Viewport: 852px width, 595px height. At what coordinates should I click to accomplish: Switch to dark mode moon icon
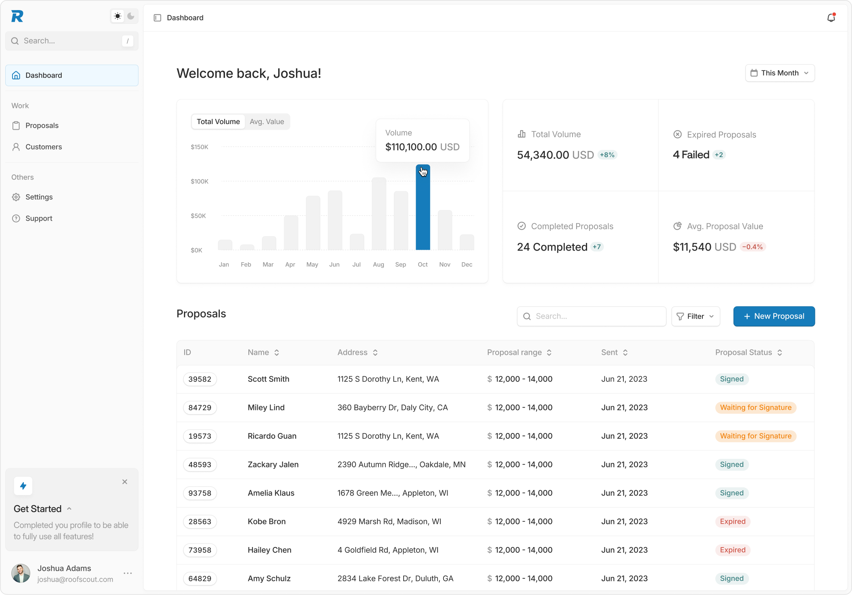pos(131,16)
